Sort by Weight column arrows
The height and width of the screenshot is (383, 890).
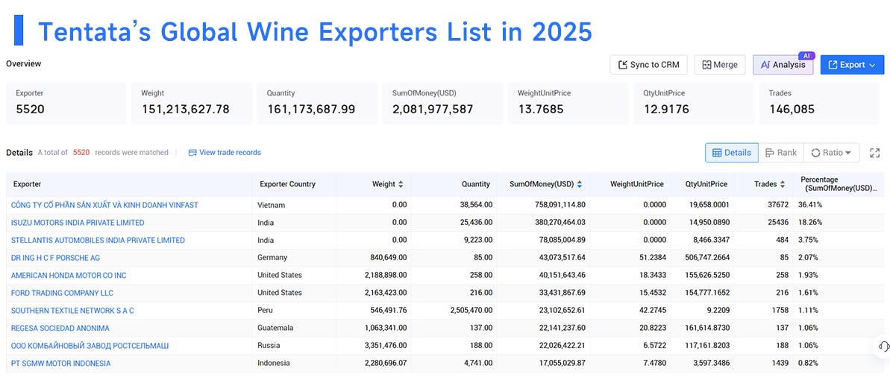401,184
